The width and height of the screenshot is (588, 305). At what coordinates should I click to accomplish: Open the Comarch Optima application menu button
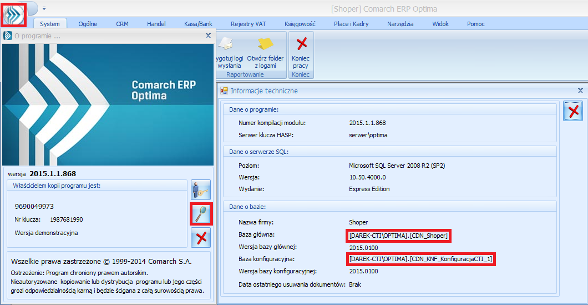pos(14,15)
